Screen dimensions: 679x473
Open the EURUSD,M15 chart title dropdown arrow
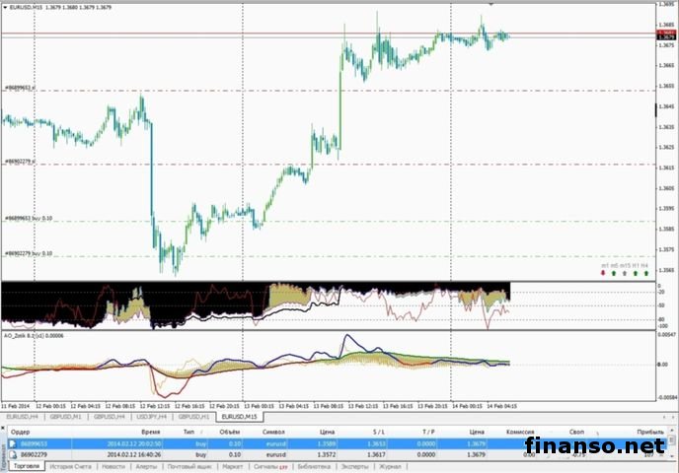[x=4, y=9]
